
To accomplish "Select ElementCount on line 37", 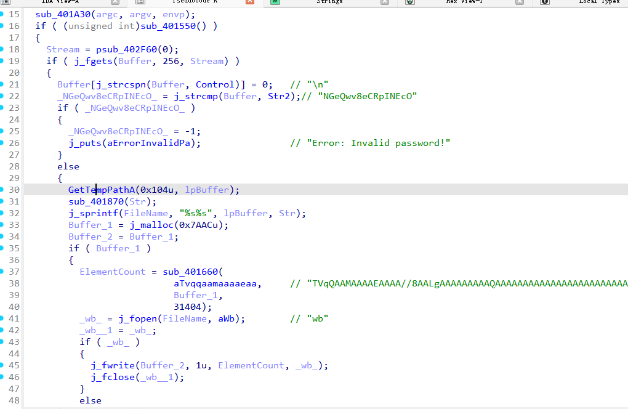I will [113, 272].
